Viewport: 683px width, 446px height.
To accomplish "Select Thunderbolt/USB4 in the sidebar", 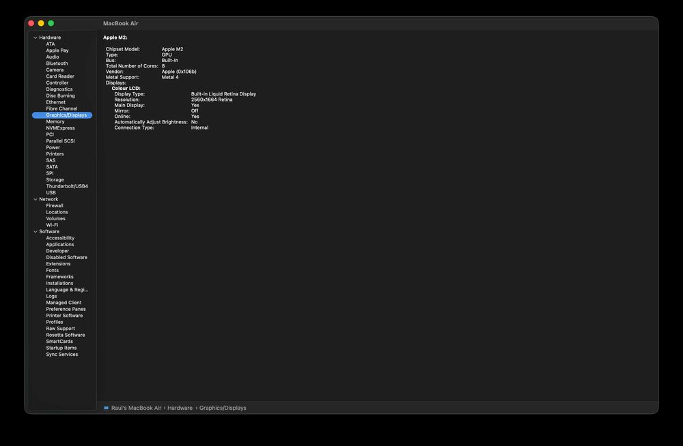I will coord(67,186).
